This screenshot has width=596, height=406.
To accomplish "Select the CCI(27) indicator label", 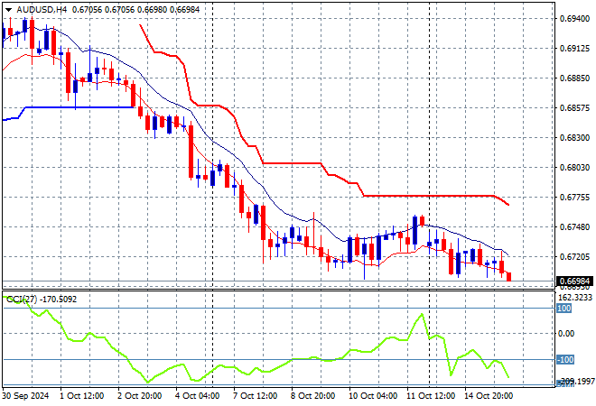I will [22, 300].
